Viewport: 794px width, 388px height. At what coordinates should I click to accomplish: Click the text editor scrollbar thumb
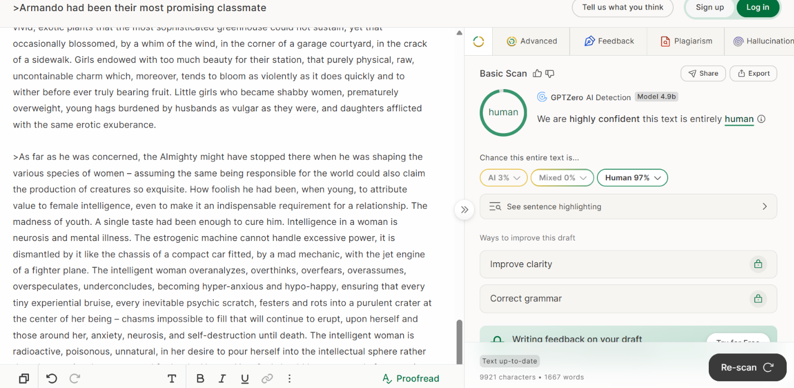(459, 342)
